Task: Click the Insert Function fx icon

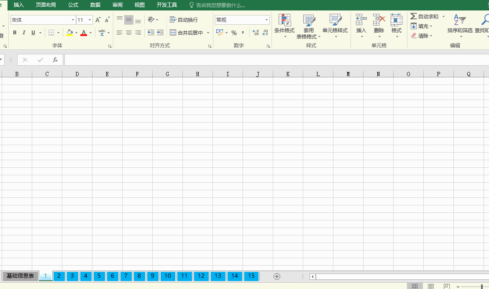Action: tap(55, 60)
